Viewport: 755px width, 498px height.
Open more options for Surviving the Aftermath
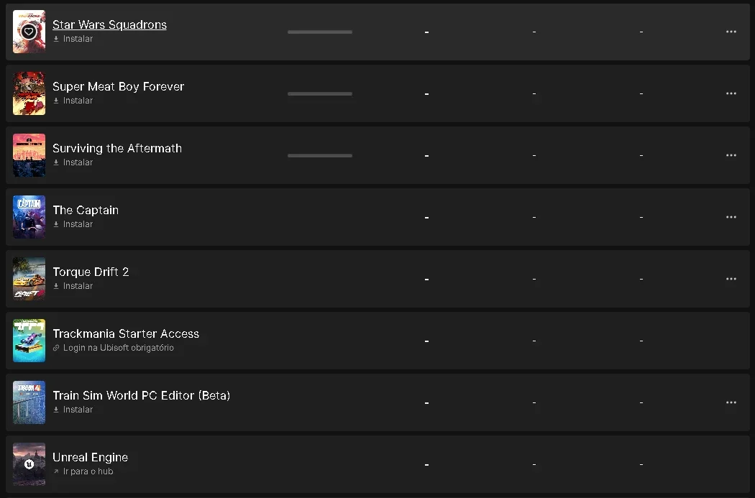tap(731, 155)
